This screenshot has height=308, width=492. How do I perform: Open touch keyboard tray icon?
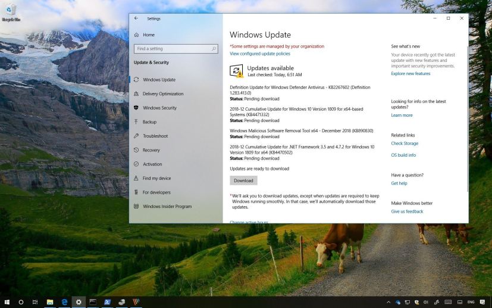click(x=448, y=303)
